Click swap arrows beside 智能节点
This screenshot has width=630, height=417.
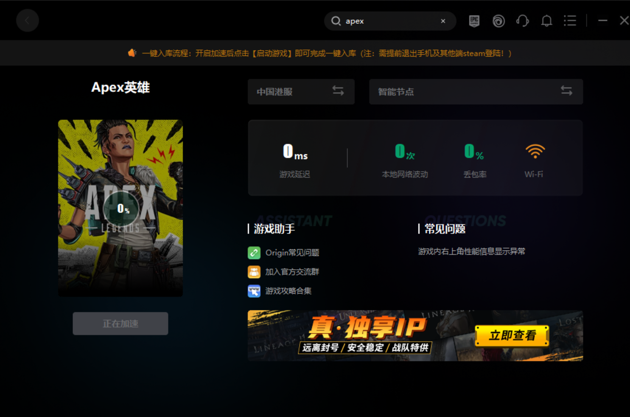click(566, 91)
